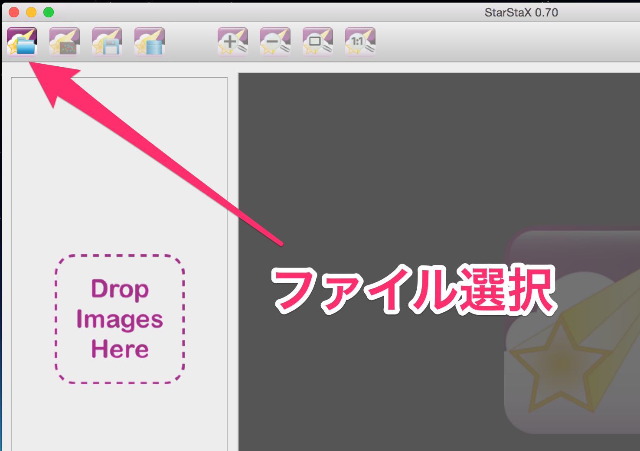Open images with the folder toolbar icon
This screenshot has width=640, height=451.
click(x=22, y=42)
